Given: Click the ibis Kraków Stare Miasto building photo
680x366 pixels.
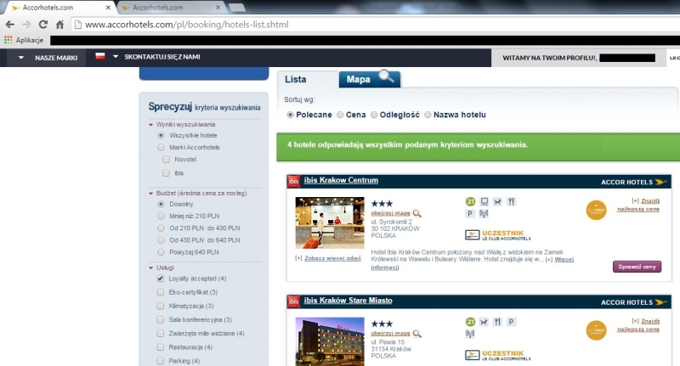Looking at the screenshot, I should [330, 341].
